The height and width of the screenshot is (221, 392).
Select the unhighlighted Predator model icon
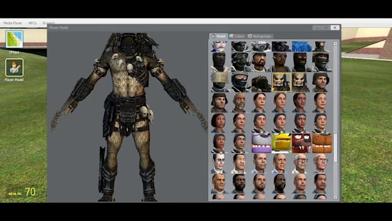coord(301,83)
